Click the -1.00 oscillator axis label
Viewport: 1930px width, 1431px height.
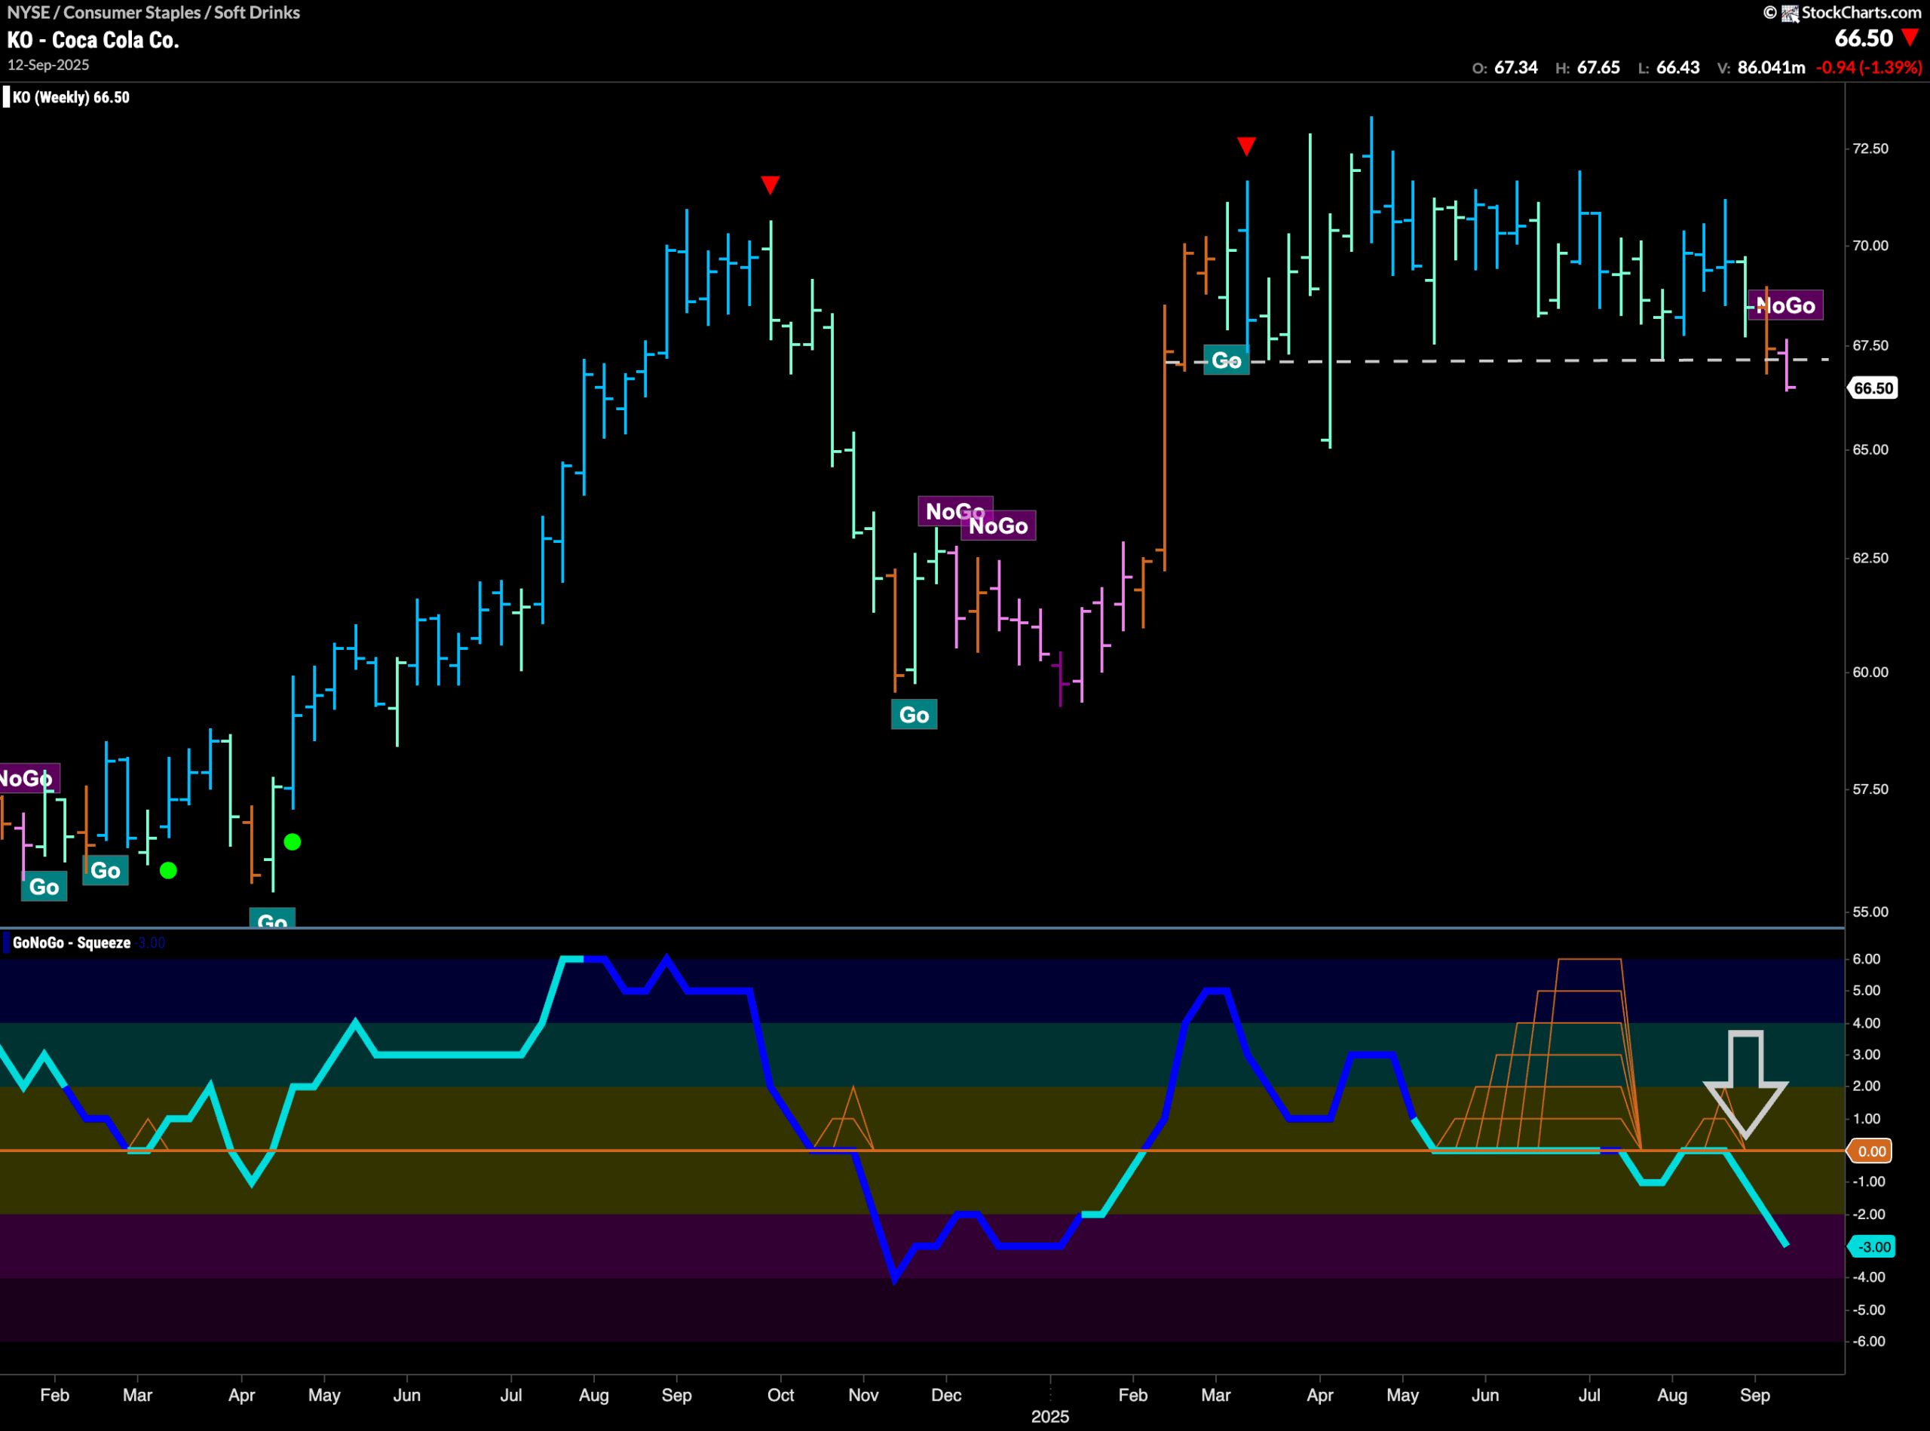[x=1868, y=1181]
